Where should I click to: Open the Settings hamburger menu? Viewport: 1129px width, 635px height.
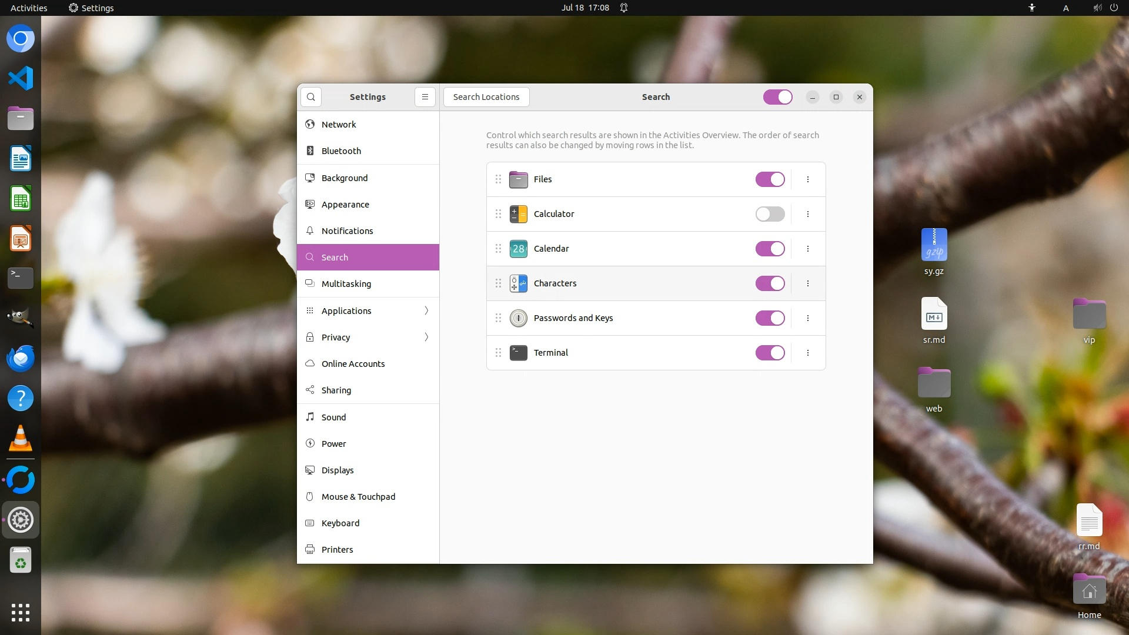tap(425, 97)
